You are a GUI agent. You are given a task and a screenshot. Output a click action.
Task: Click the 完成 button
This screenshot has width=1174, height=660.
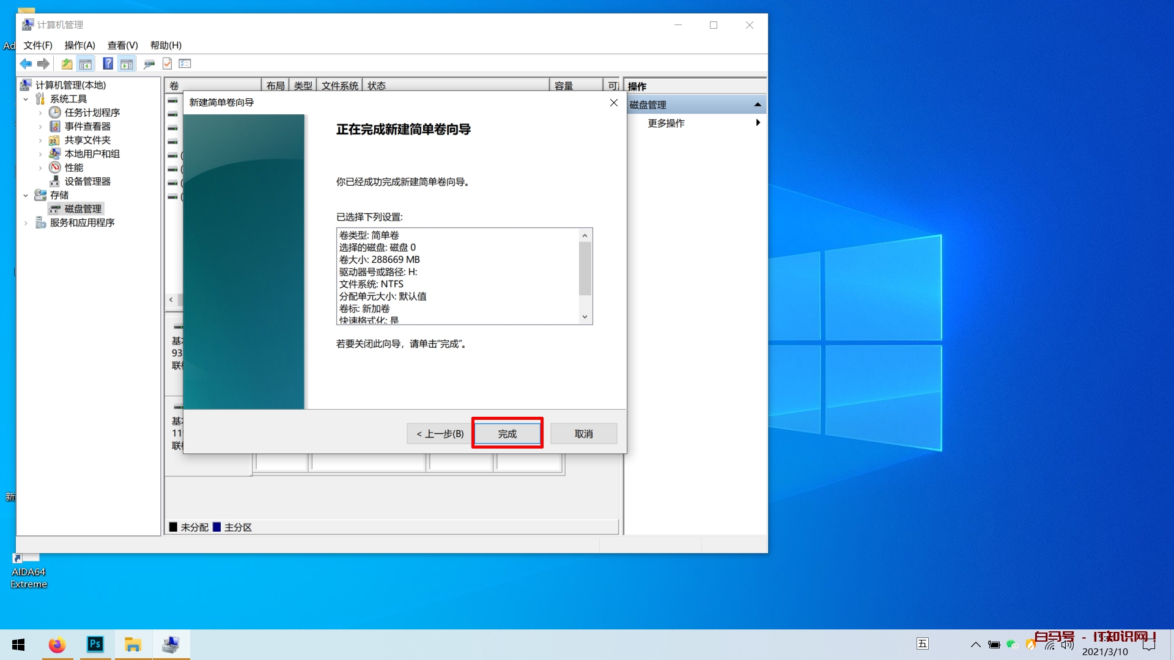click(507, 433)
